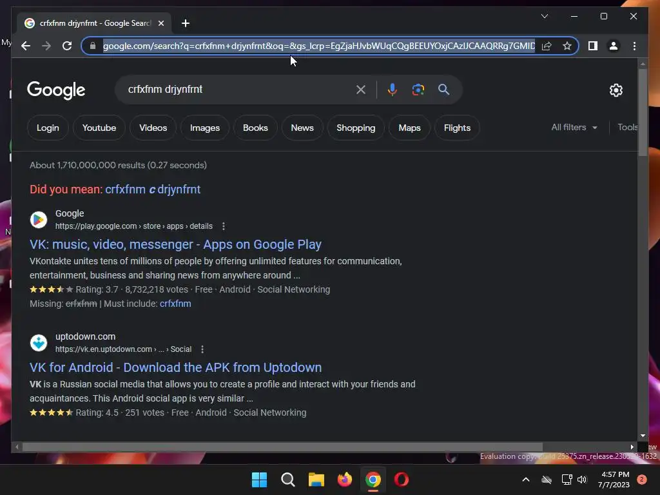Screen dimensions: 660x495
Task: Click the uptodown.com favicon
Action: pyautogui.click(x=38, y=343)
